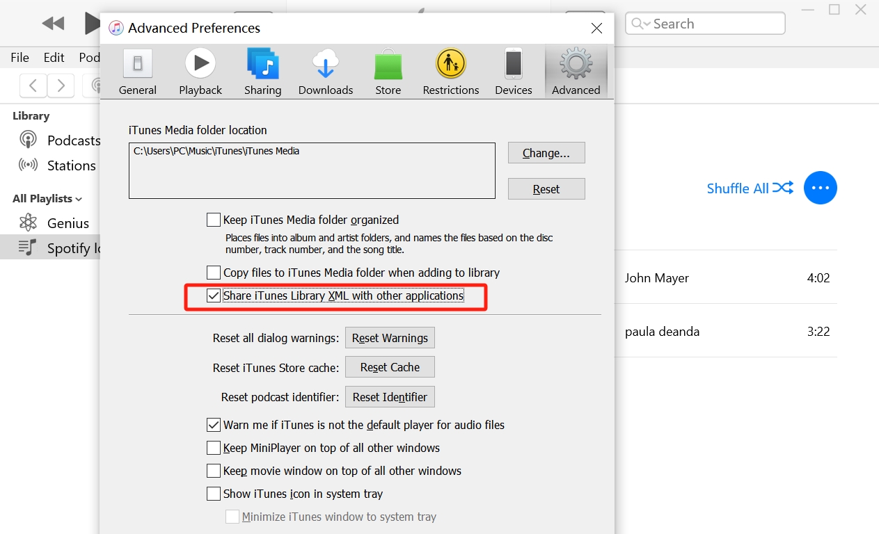Open the Edit menu
This screenshot has width=879, height=534.
[54, 58]
